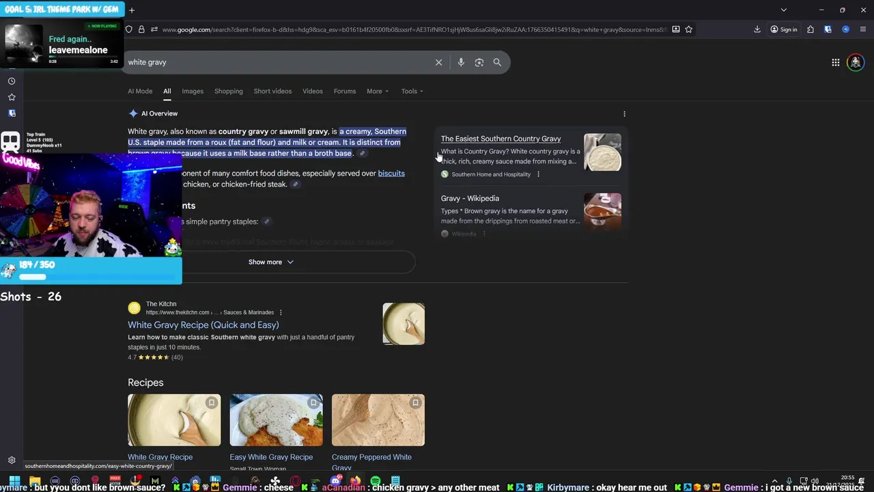
Task: Open the Firefox hamburger menu
Action: click(863, 29)
